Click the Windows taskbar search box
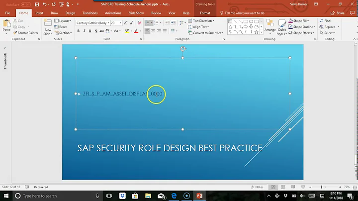 pyautogui.click(x=57, y=196)
